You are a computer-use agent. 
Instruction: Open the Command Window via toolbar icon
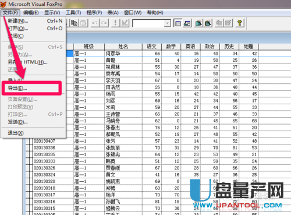tap(178, 23)
